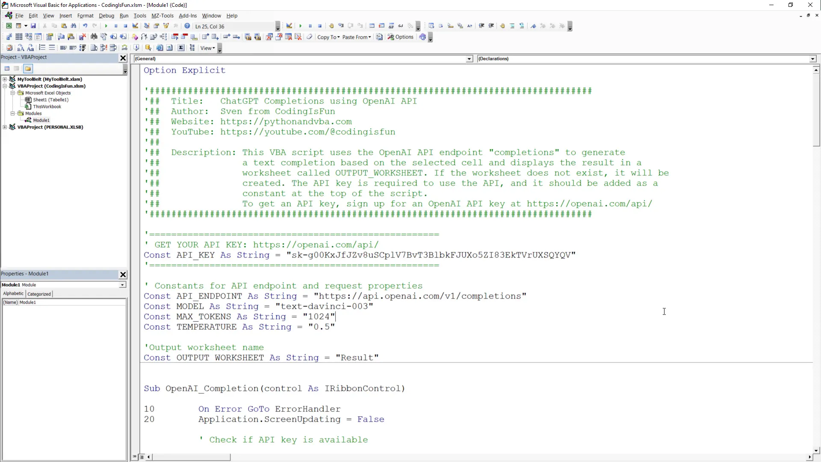This screenshot has width=821, height=462.
Task: Toggle Design Mode on the toolbar
Action: point(136,26)
